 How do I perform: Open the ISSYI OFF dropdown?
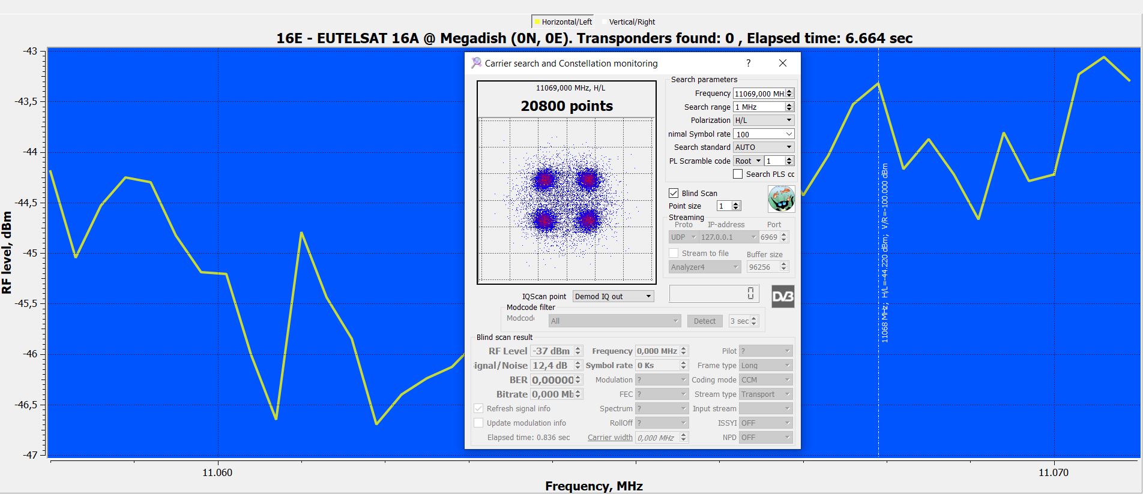point(766,423)
